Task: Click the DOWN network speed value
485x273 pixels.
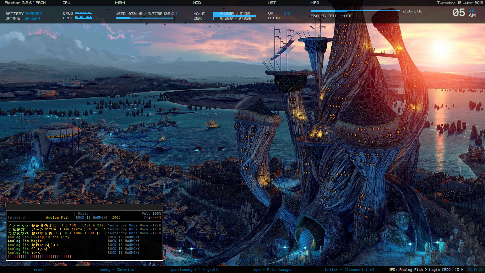Action: (x=286, y=18)
